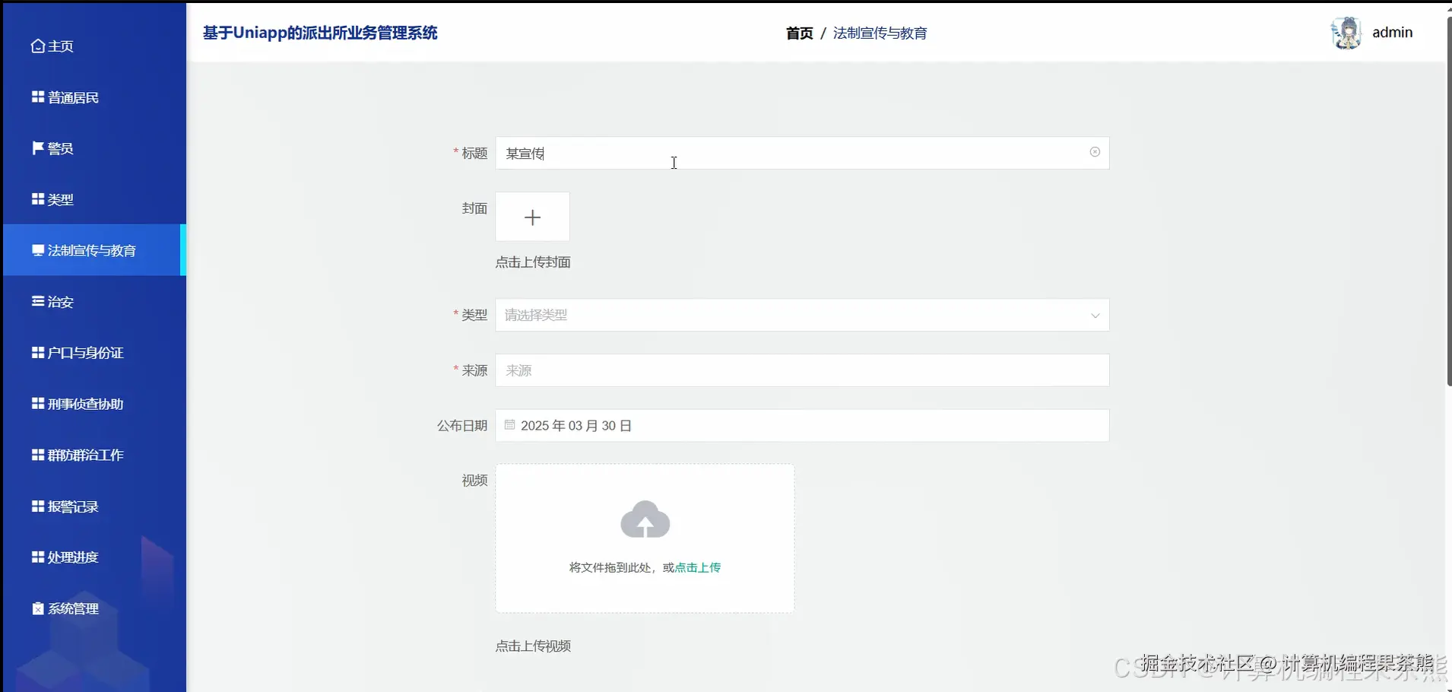Click the 点击上传 link in video upload
1452x692 pixels.
point(698,567)
